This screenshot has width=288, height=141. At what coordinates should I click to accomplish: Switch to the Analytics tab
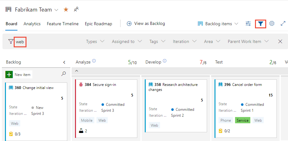[x=32, y=24]
